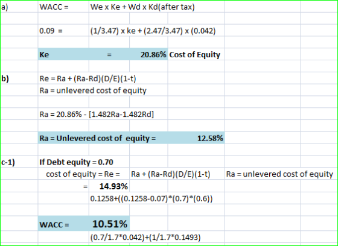Select formula '0.1258+((0.1258-0.07)*(0.7)*(0.6))'
Image resolution: width=338 pixels, height=246 pixels.
point(151,199)
